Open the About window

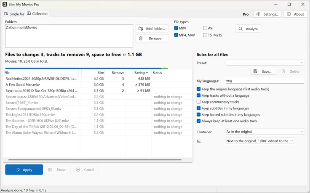point(295,14)
